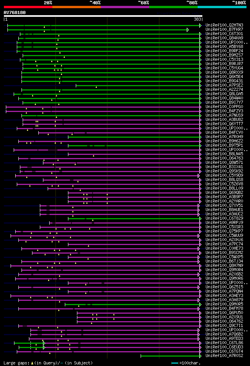The width and height of the screenshot is (250, 366).
Task: Click the purple ~60% identity color segment
Action: click(125, 7)
